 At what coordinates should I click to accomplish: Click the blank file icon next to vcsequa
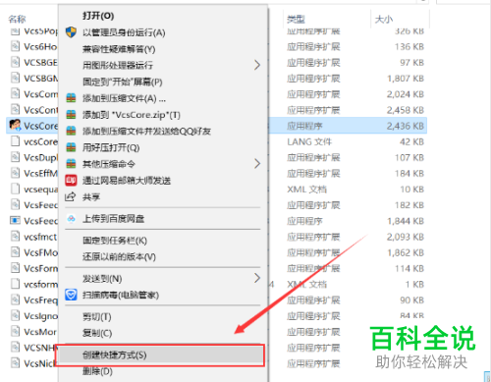click(15, 189)
